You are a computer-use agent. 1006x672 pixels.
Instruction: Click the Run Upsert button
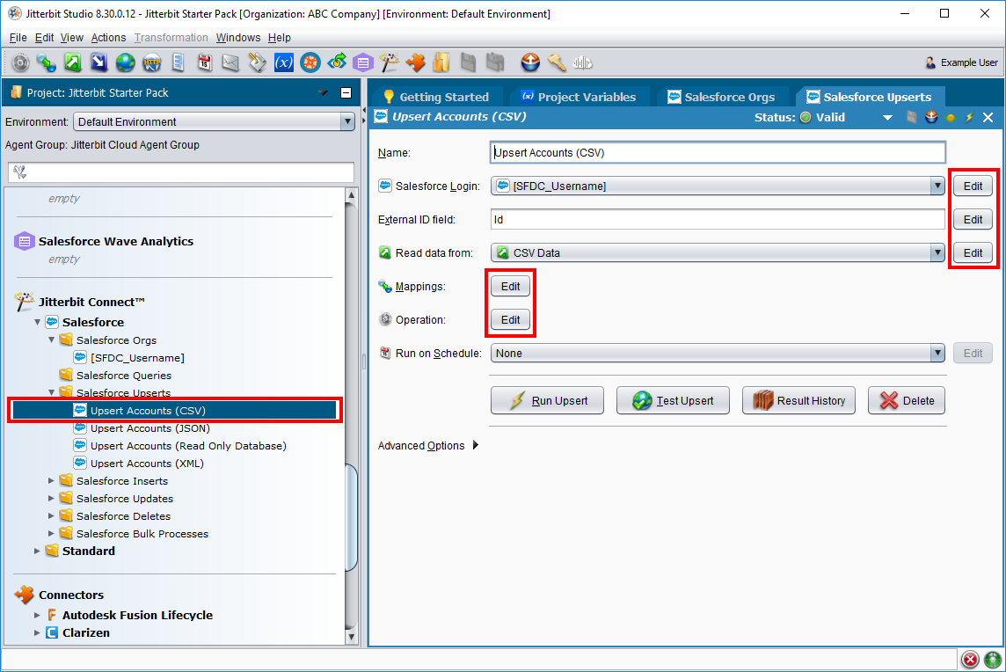click(x=548, y=401)
